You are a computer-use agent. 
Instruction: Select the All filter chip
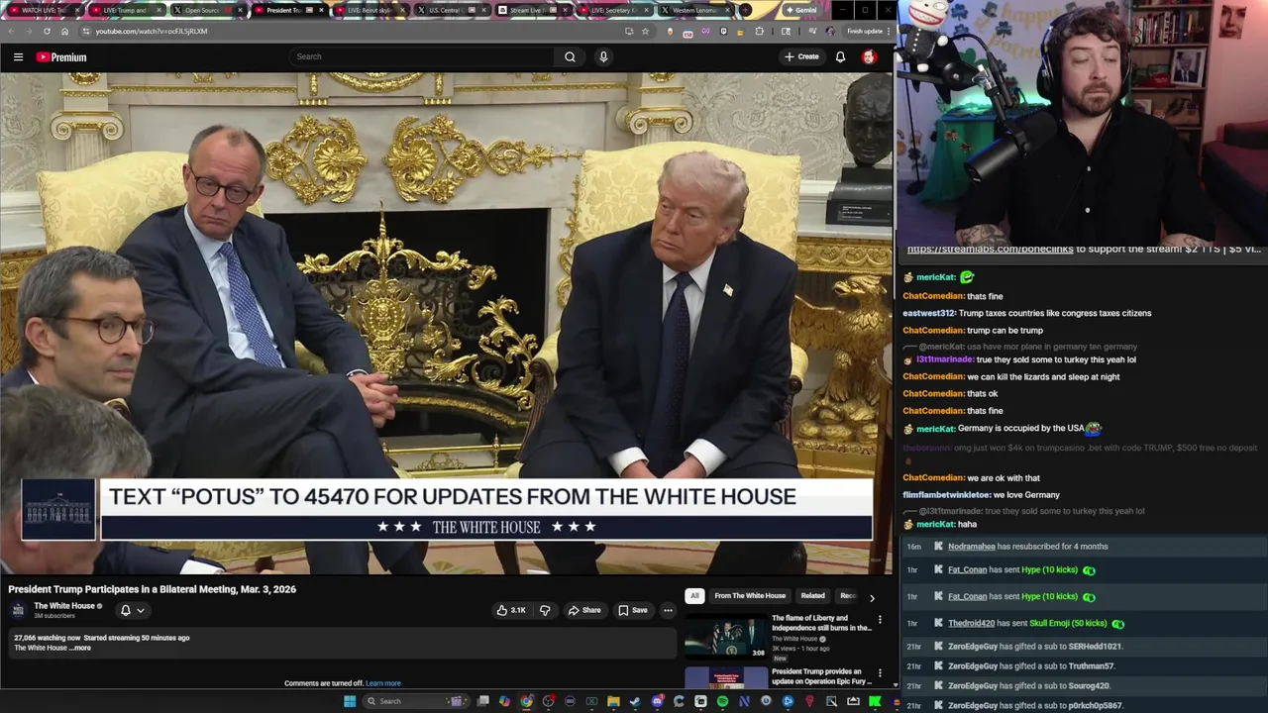coord(694,596)
